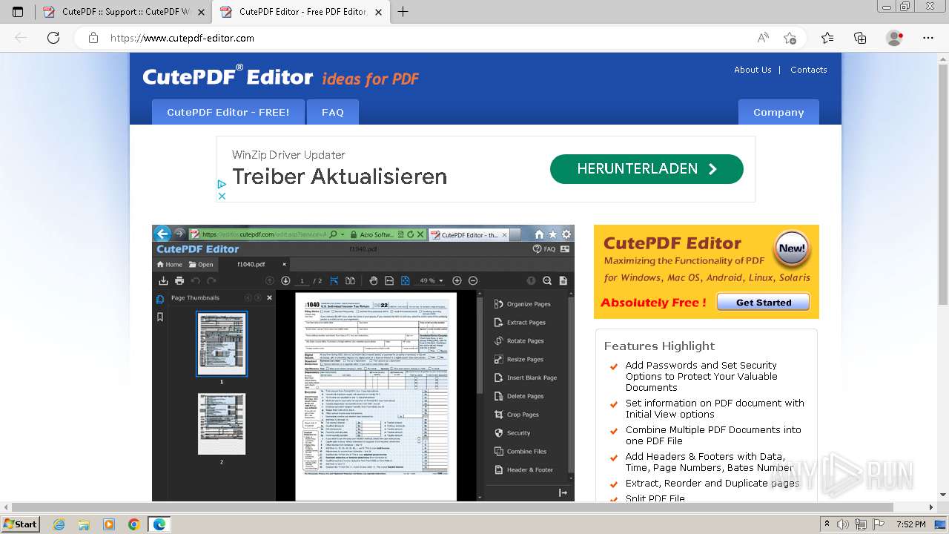Open browser Collections
This screenshot has width=949, height=534.
pyautogui.click(x=860, y=38)
